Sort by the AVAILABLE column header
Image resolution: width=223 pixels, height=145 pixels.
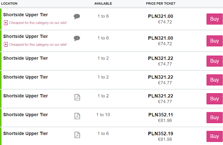(x=103, y=3)
